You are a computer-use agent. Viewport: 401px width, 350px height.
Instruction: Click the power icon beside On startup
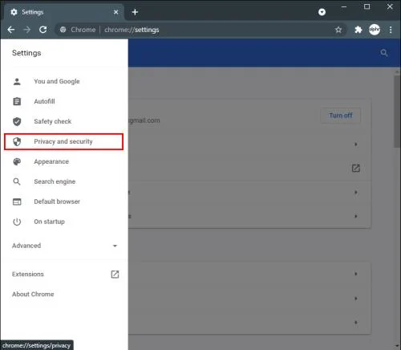click(x=17, y=222)
